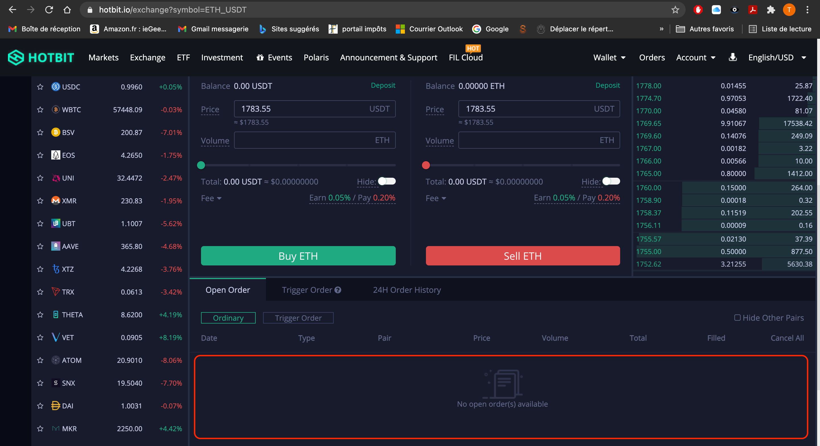Open the Markets menu item

[x=103, y=58]
